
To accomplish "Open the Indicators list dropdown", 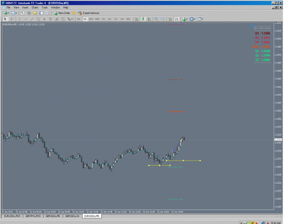I will click(185, 19).
